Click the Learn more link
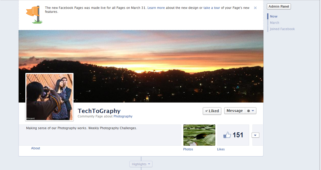The height and width of the screenshot is (170, 321). coord(156,8)
